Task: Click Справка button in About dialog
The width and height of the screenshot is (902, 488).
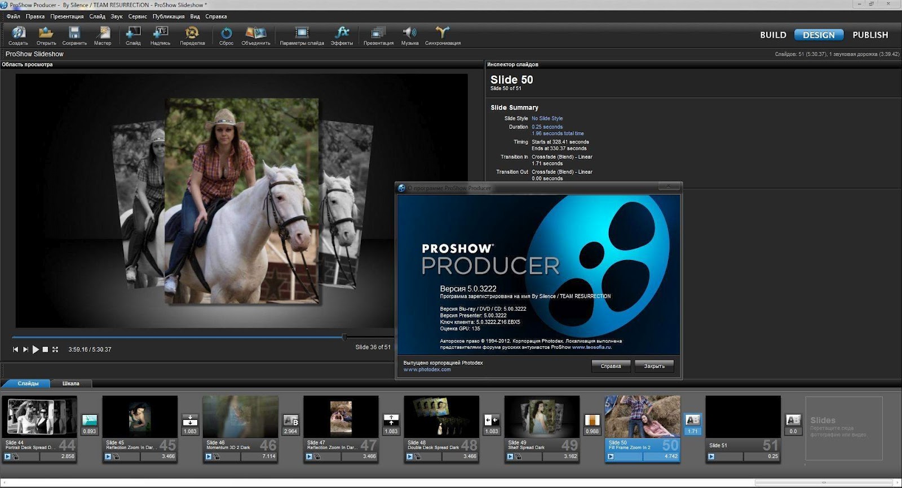Action: point(611,366)
